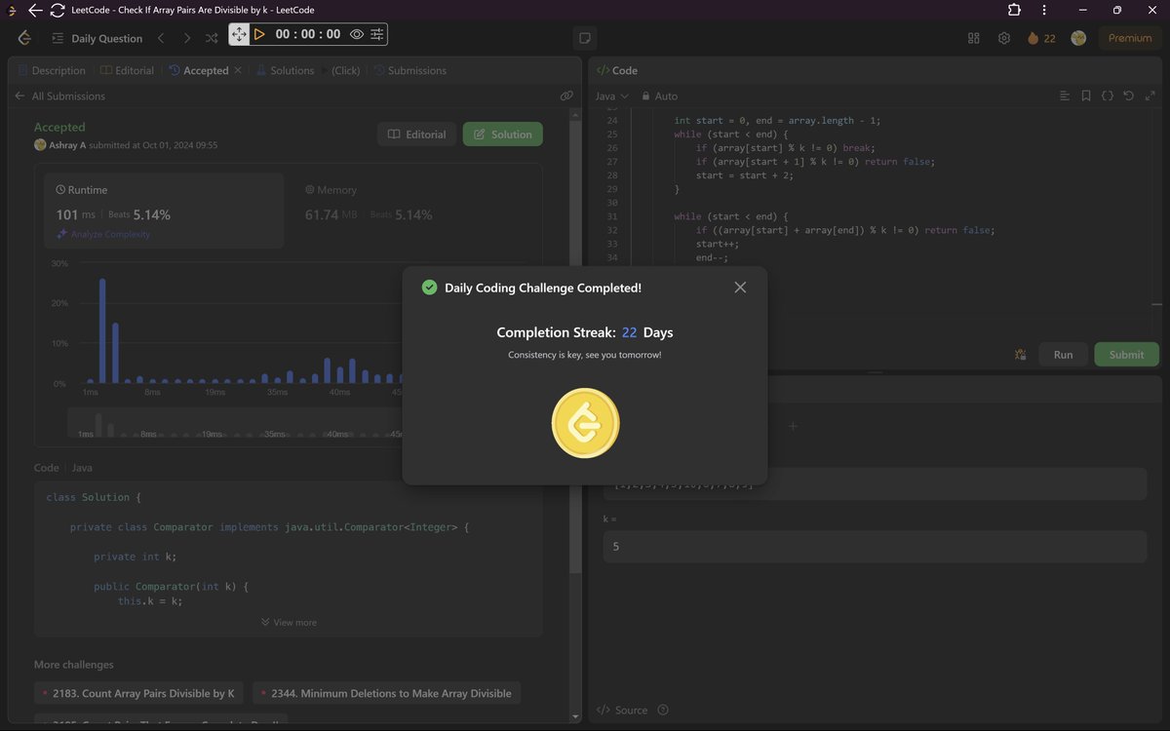Switch to the Solutions tab
Viewport: 1170px width, 731px height.
(x=285, y=70)
